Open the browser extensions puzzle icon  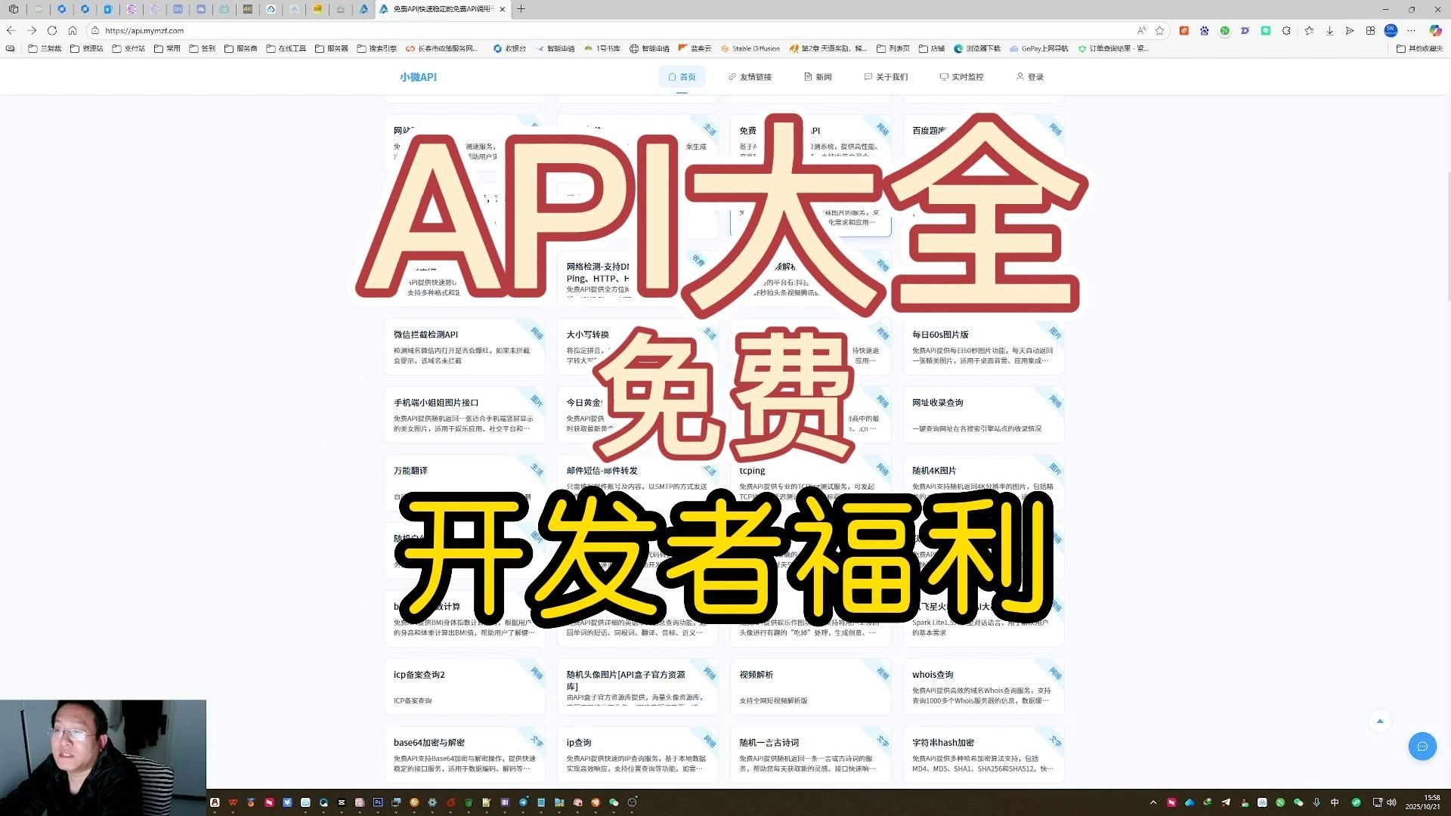(1286, 30)
